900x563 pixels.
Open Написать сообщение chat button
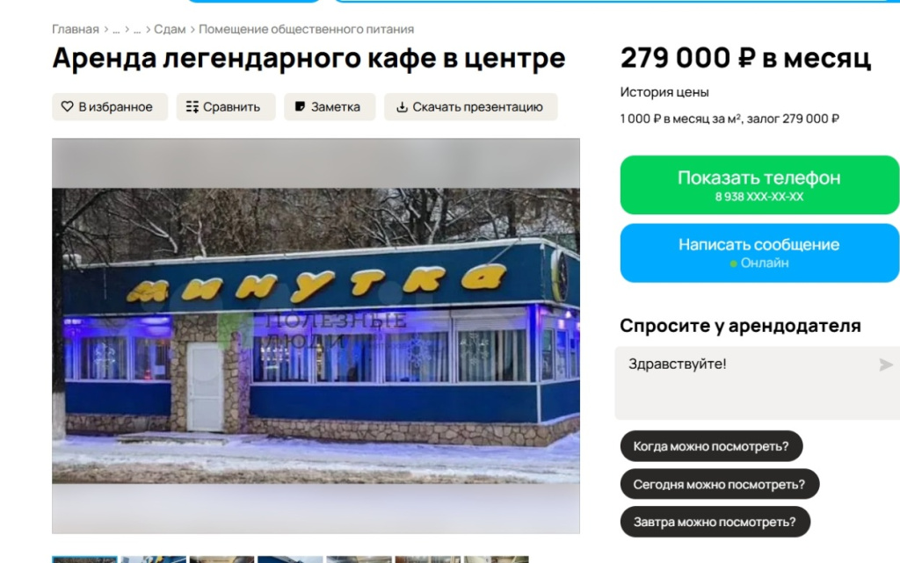click(759, 253)
